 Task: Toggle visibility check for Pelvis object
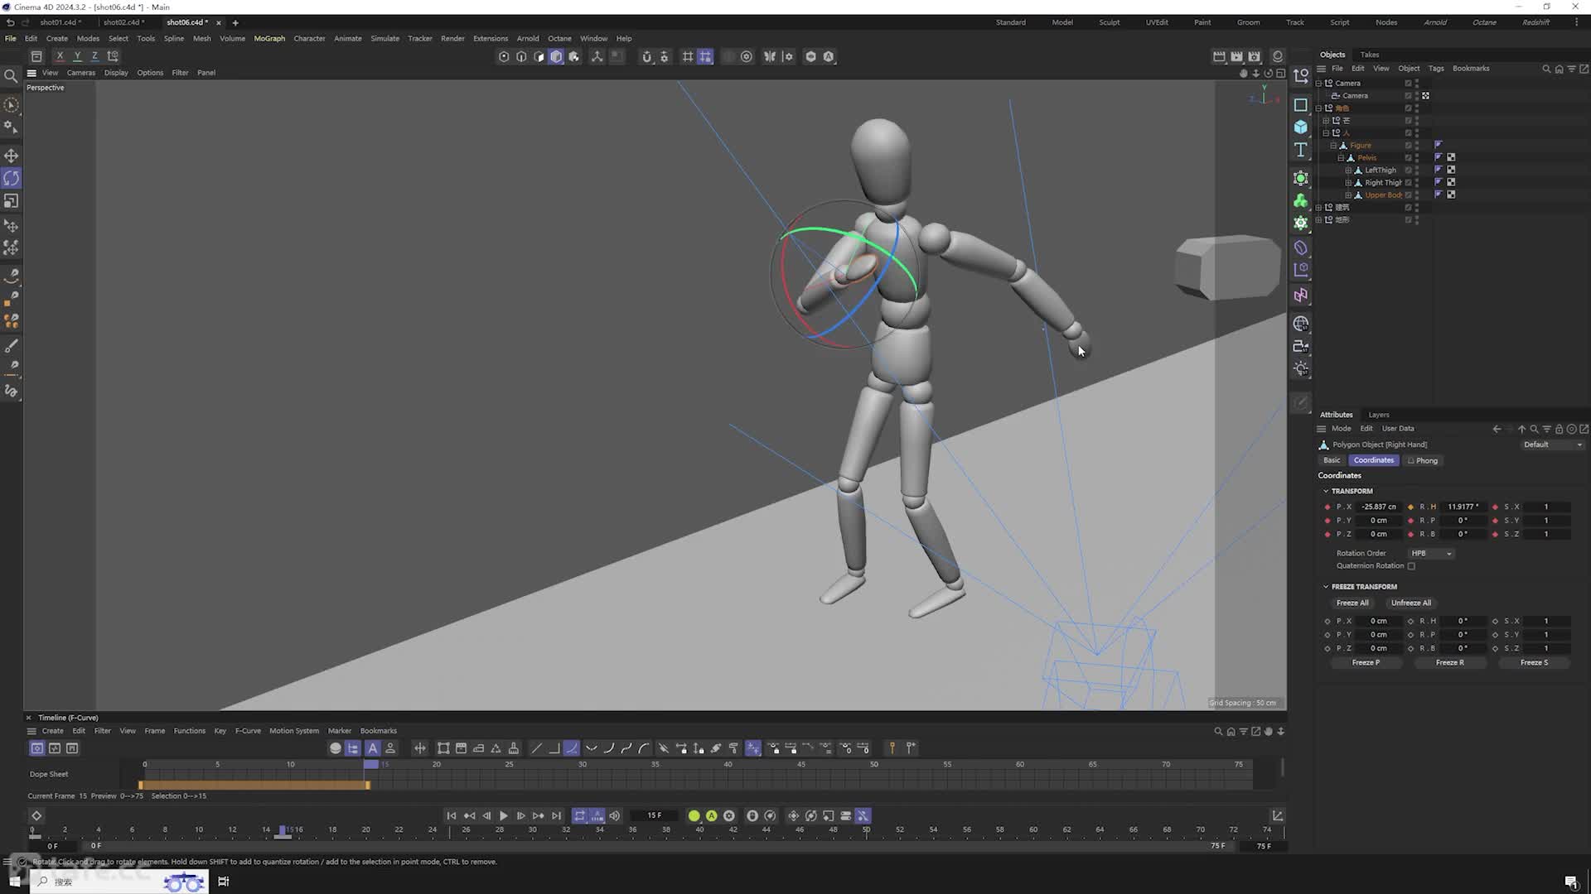(1408, 158)
